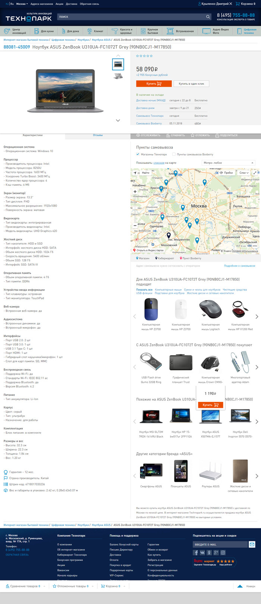Click the Введите e-mail field

pyautogui.click(x=220, y=544)
